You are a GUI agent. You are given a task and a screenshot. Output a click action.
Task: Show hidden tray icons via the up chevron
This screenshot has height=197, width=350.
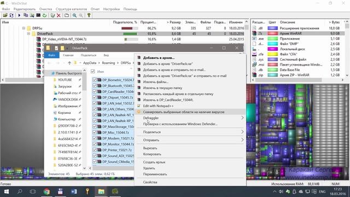(275, 192)
